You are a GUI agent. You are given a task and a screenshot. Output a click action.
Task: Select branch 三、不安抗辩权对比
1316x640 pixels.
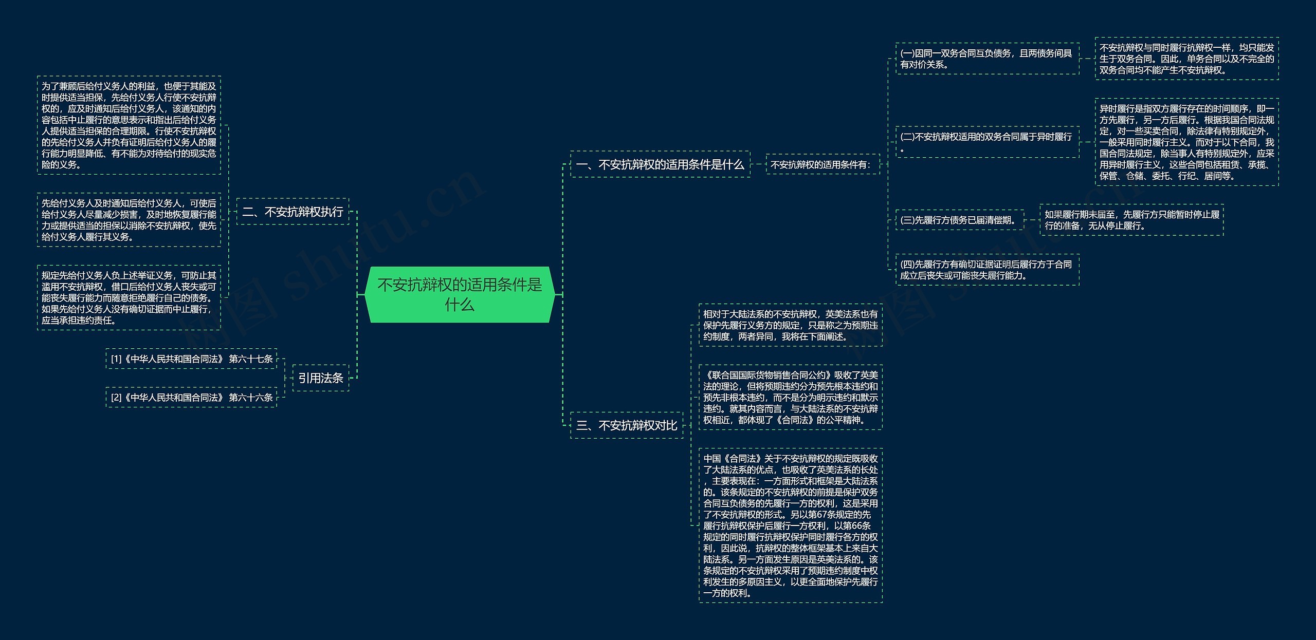[x=627, y=425]
